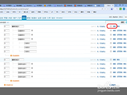Click the 版块分区1 name input field

(18, 26)
